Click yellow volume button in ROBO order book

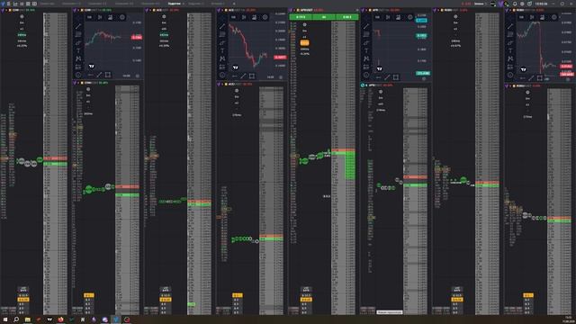(456, 300)
